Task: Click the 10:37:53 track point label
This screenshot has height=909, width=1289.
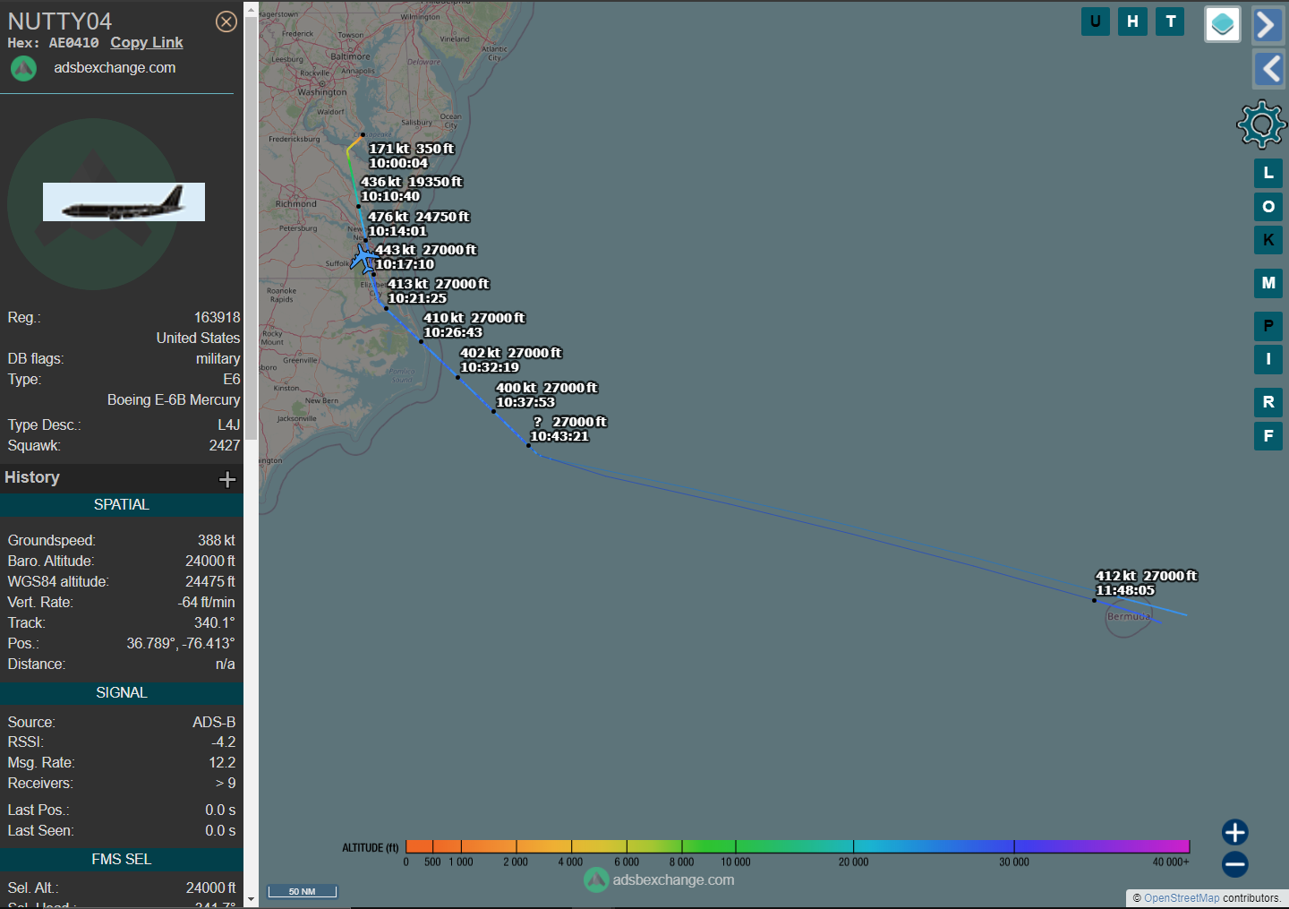Action: (546, 395)
